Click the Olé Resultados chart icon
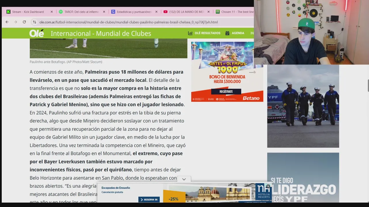The height and width of the screenshot is (207, 369). click(x=190, y=33)
